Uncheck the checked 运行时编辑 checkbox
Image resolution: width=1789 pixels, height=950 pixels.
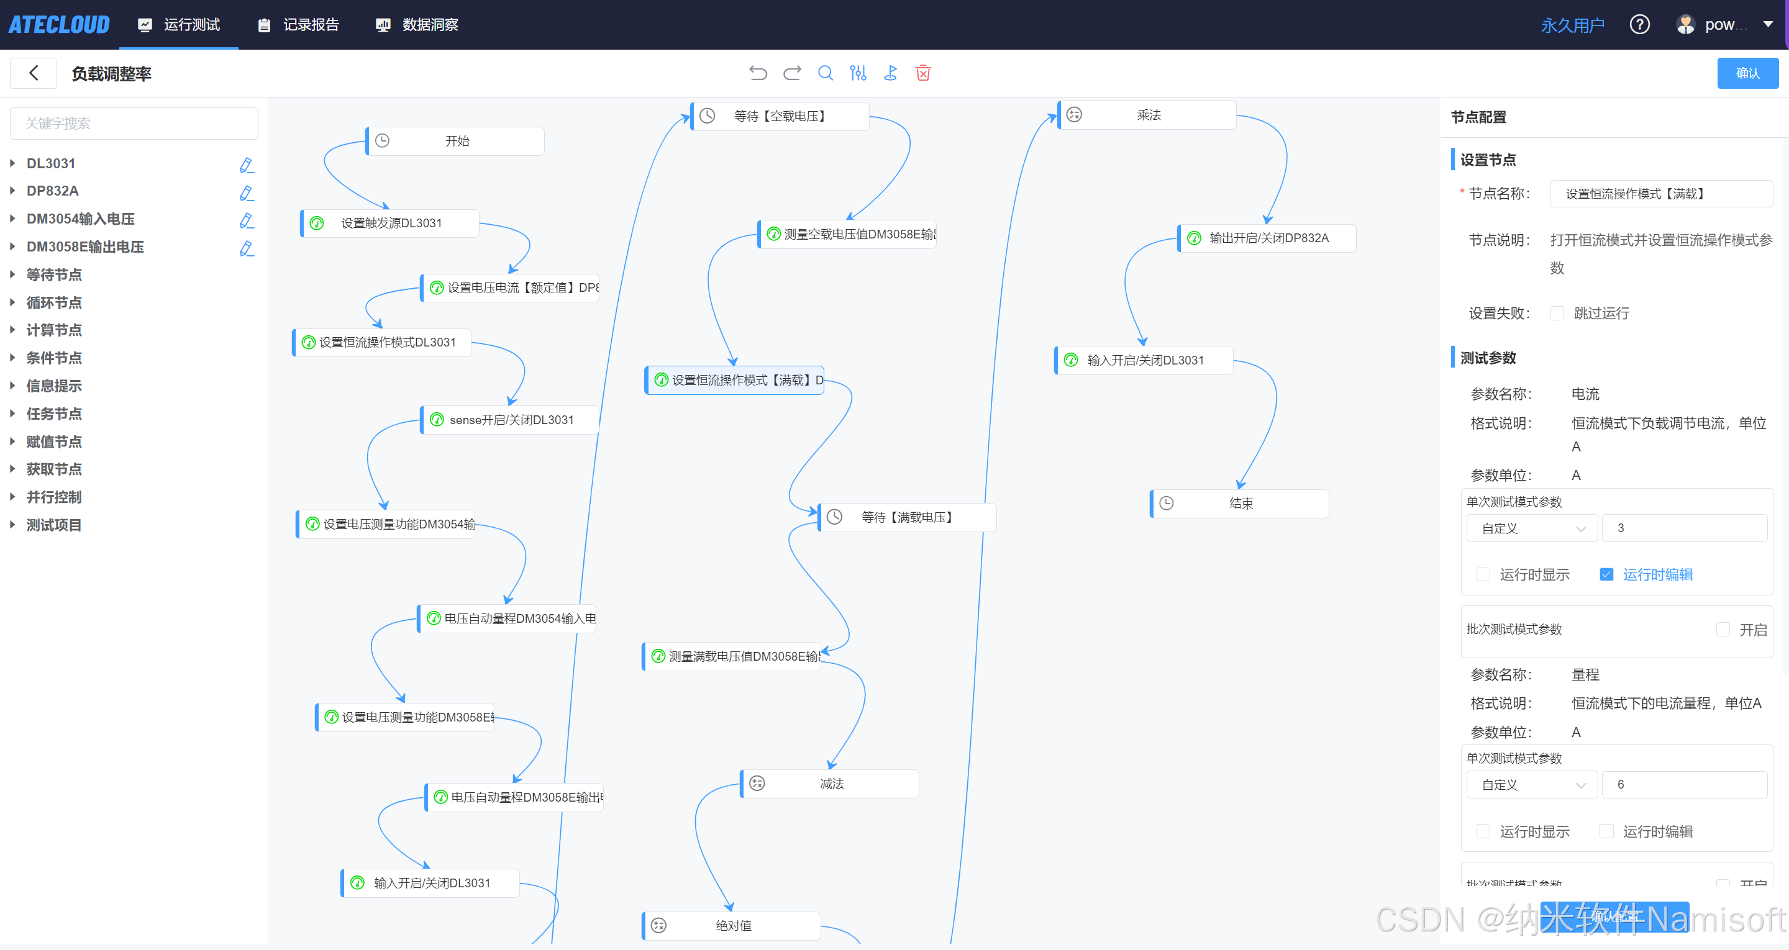[x=1606, y=574]
